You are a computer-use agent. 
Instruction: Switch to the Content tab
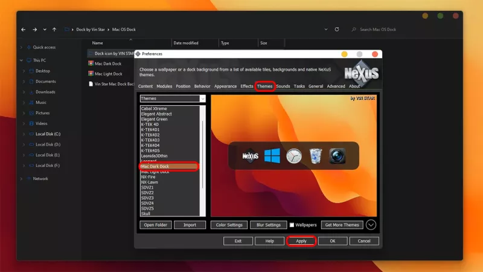(x=145, y=86)
